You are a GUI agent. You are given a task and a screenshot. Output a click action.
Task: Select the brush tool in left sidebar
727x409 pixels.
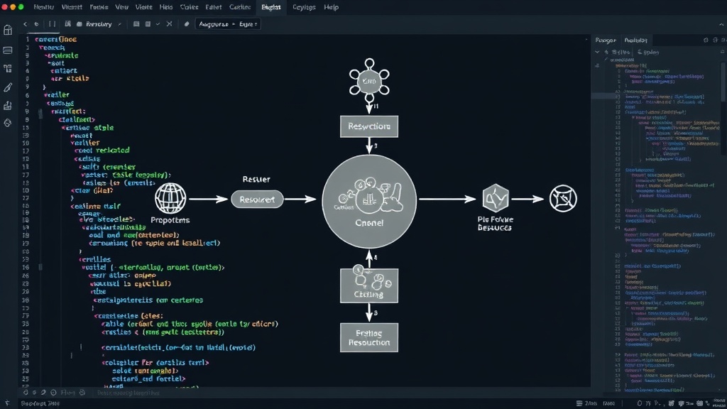(8, 87)
